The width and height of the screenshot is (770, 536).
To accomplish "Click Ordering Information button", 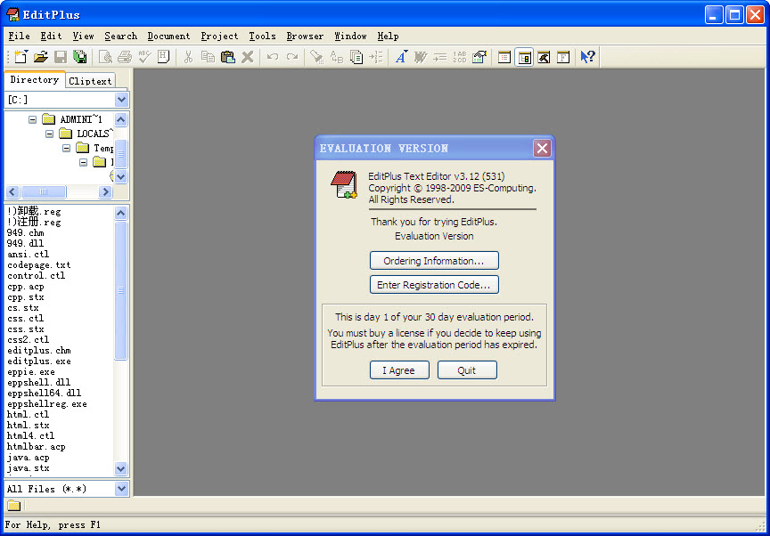I will coord(434,260).
